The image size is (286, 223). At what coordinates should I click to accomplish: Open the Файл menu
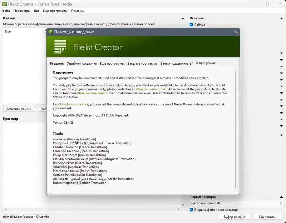click(6, 11)
